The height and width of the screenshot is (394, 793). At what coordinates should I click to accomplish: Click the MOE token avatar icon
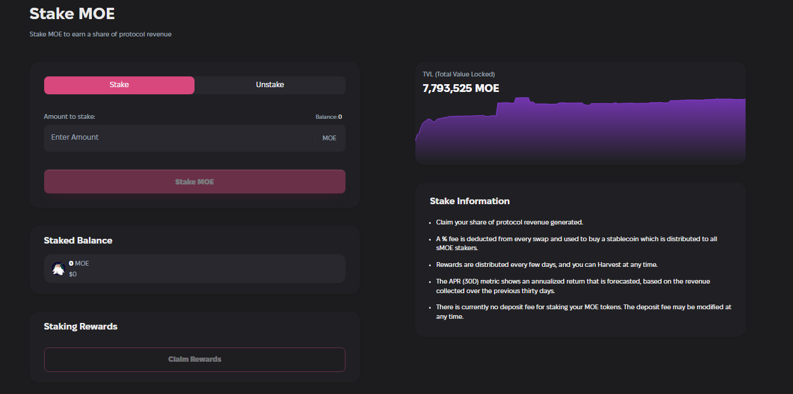point(58,269)
